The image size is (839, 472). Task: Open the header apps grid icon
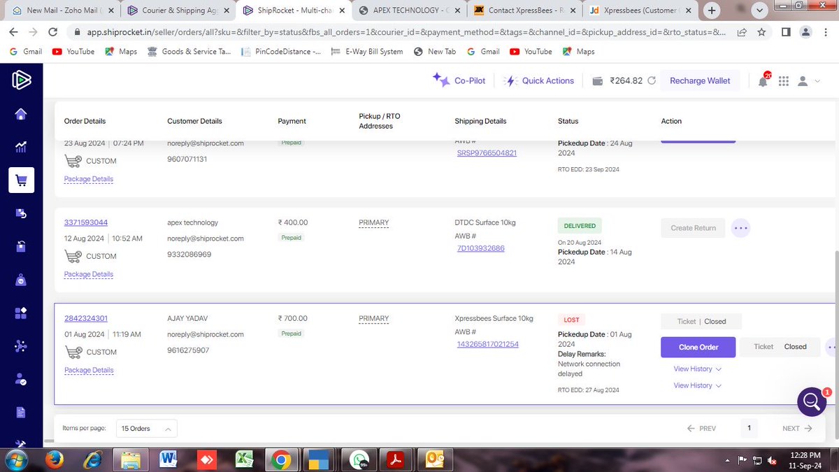click(x=783, y=81)
